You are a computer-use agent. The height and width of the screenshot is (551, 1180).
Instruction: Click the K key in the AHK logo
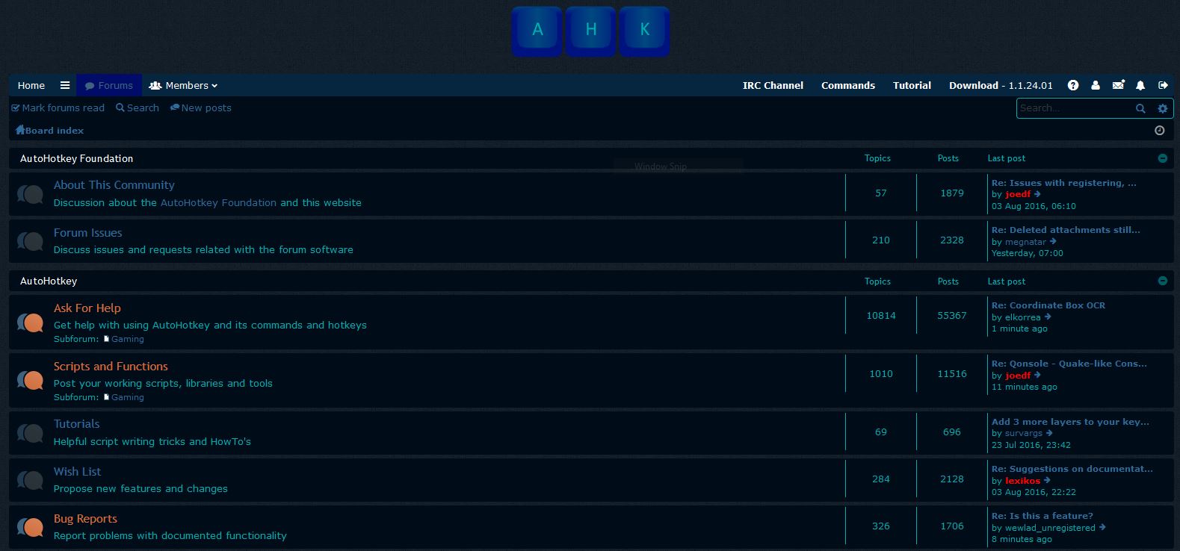644,31
